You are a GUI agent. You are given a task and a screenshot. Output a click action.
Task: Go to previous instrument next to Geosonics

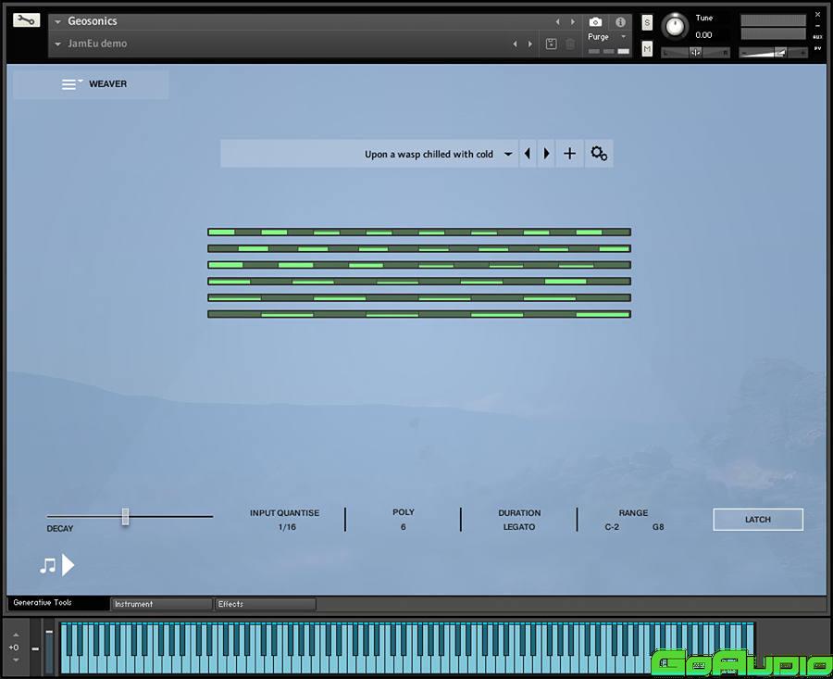[x=557, y=22]
